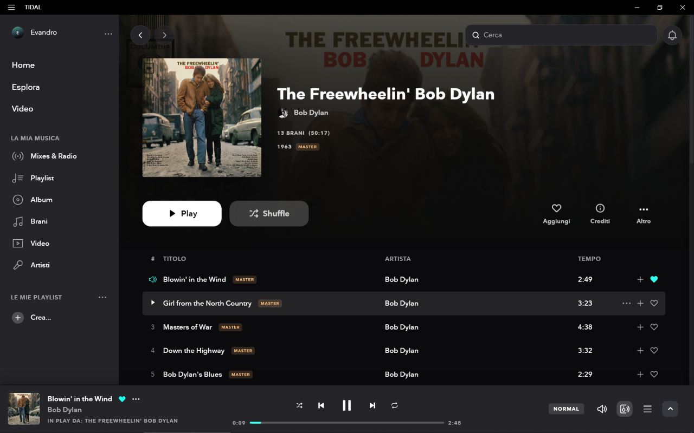694x433 pixels.
Task: Skip to next track in player
Action: 372,405
